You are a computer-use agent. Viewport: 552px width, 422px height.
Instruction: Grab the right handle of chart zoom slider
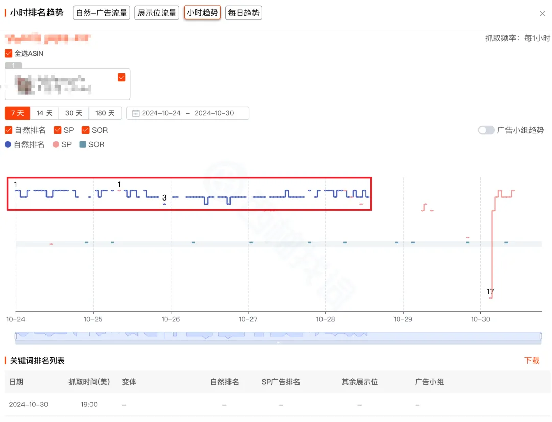point(541,336)
